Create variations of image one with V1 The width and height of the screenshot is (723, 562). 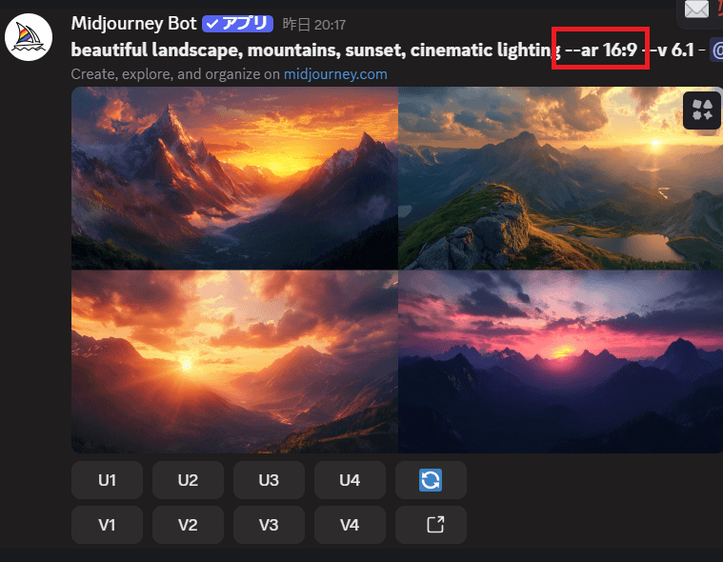tap(107, 525)
